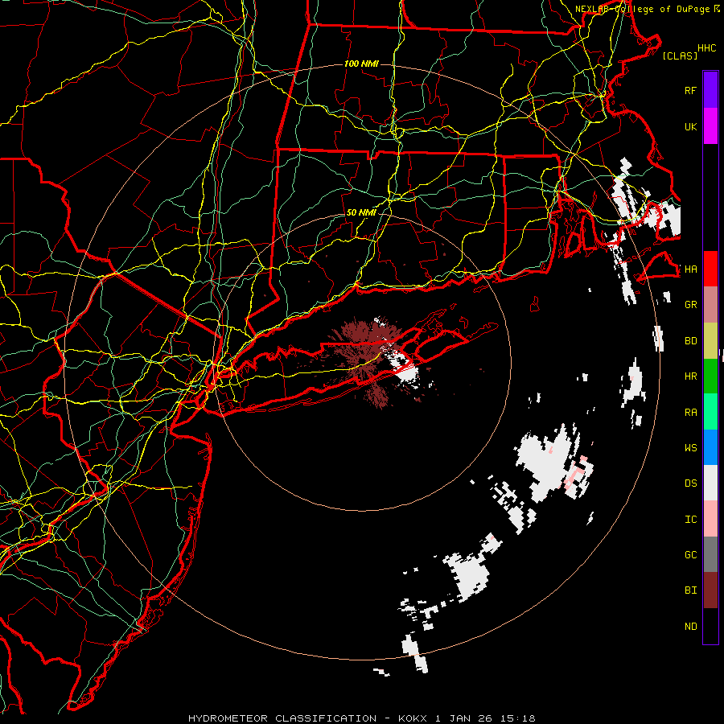Click the red HA legend color swatch
The height and width of the screenshot is (724, 724).
coord(710,269)
